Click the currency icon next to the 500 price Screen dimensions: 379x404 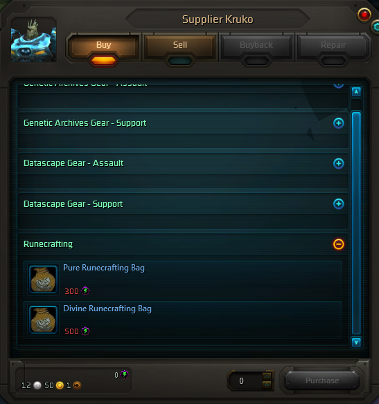click(x=85, y=331)
